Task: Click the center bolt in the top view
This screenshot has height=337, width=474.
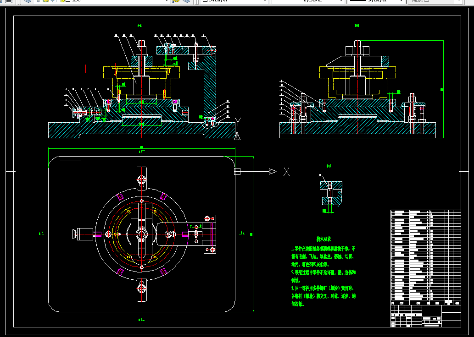Action: point(141,234)
